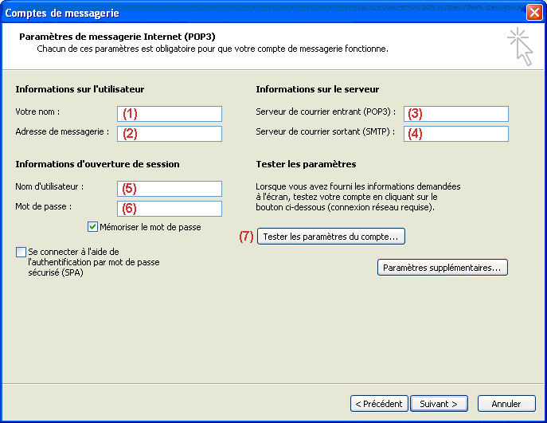Click the "Mot de passe :" label
Viewport: 547px width, 423px height.
point(44,206)
